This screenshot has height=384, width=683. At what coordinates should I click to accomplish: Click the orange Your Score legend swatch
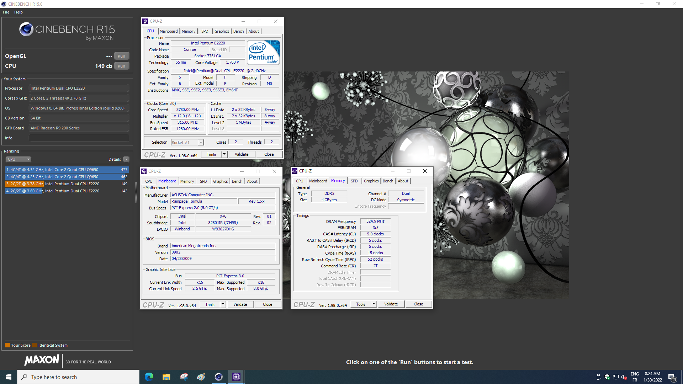[7, 345]
